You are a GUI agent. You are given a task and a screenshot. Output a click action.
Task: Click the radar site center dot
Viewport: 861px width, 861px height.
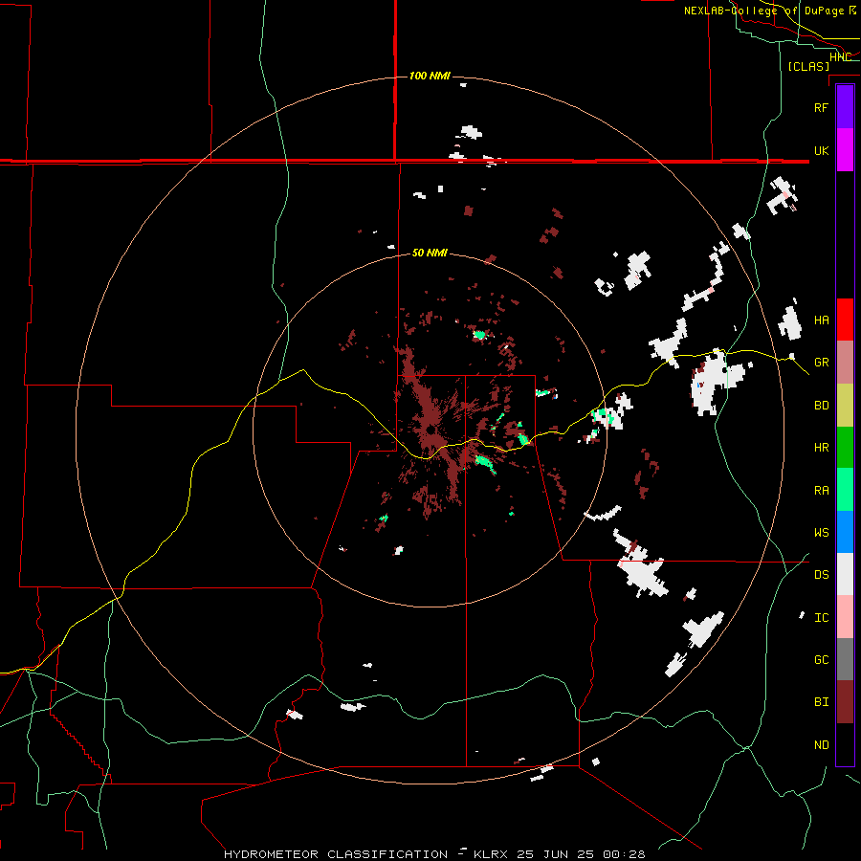tap(431, 430)
